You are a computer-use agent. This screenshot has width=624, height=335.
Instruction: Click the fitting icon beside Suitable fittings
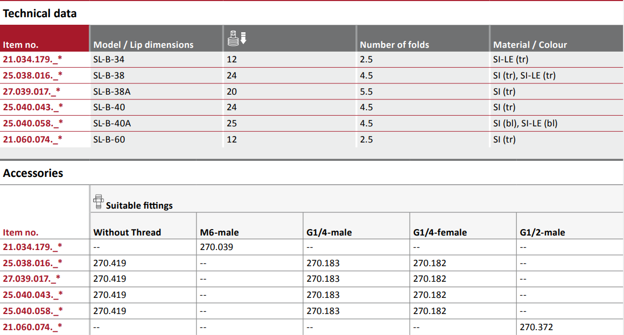(x=99, y=202)
